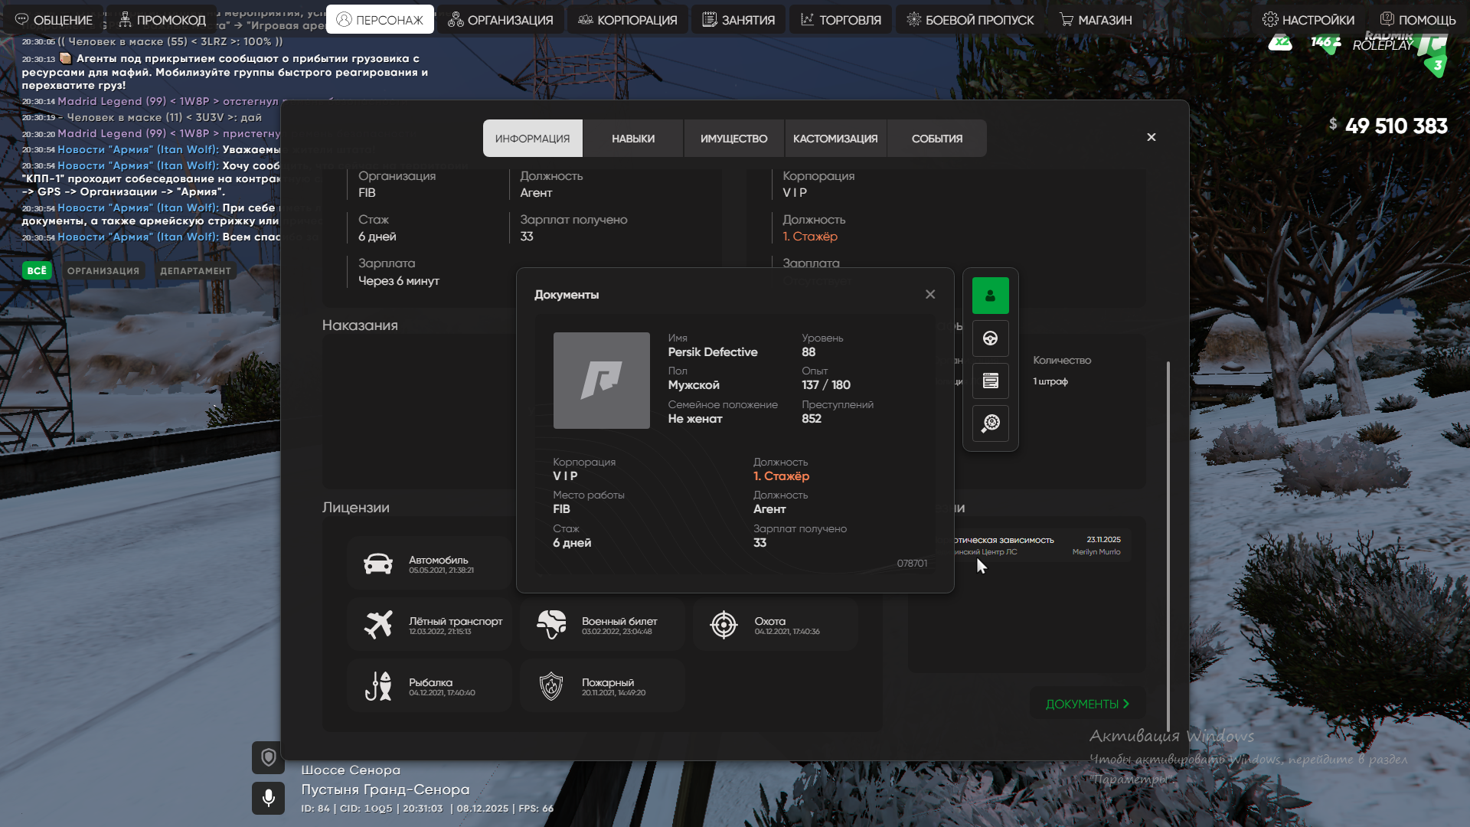Click the name Persik Defective

pyautogui.click(x=713, y=352)
